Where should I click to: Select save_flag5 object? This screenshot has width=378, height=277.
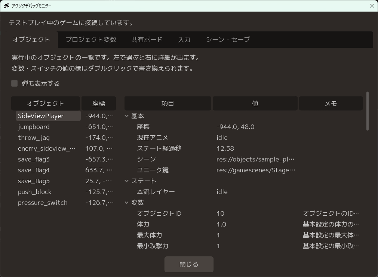34,181
